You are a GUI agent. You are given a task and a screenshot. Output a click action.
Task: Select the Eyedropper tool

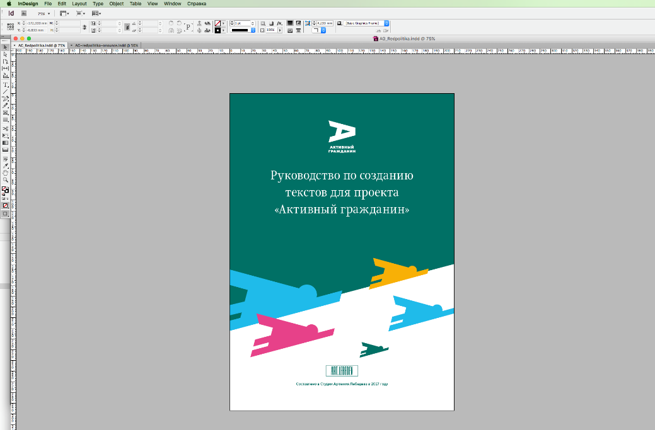6,166
